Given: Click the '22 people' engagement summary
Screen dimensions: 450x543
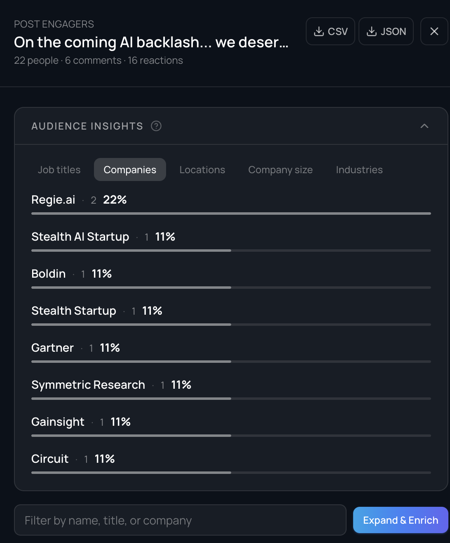Looking at the screenshot, I should 36,60.
